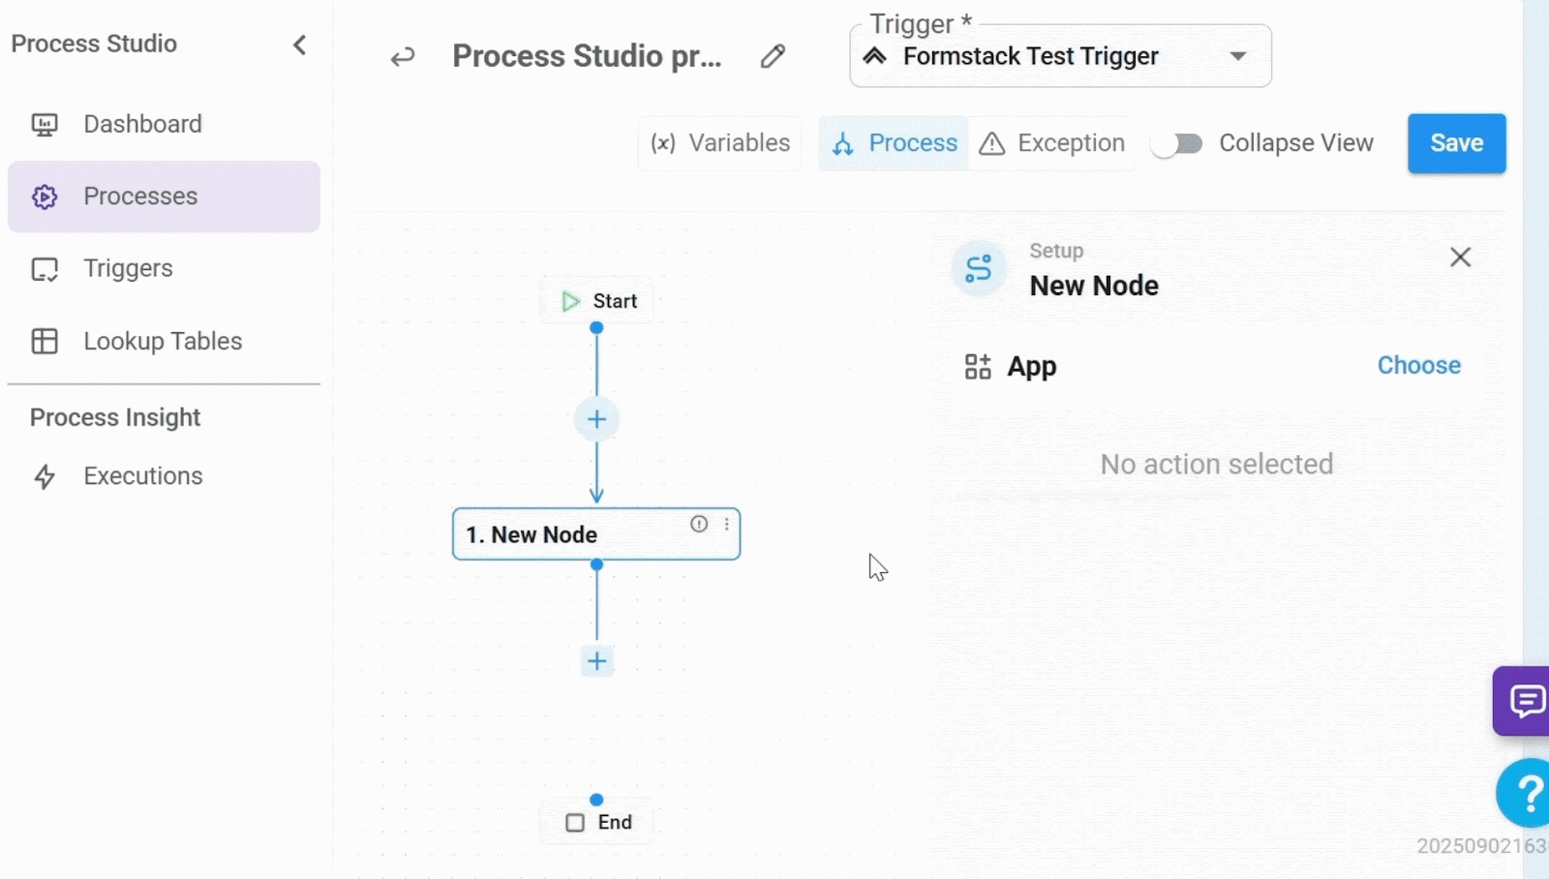Click Choose link for App
The height and width of the screenshot is (879, 1549).
(x=1418, y=365)
